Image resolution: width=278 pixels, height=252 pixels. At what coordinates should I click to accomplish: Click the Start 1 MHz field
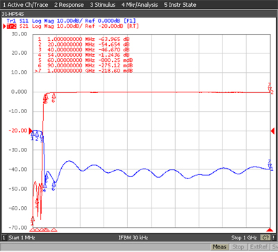point(22,237)
